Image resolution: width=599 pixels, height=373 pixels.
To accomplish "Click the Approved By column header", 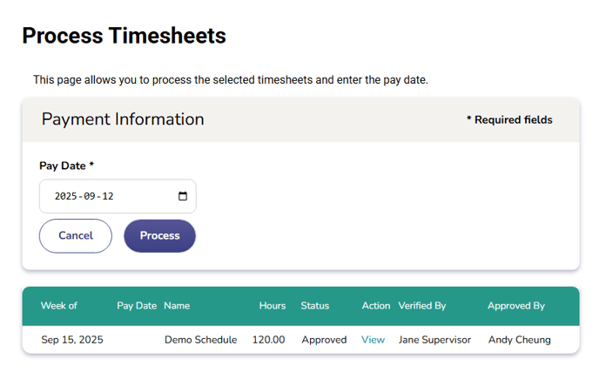I will click(x=516, y=306).
